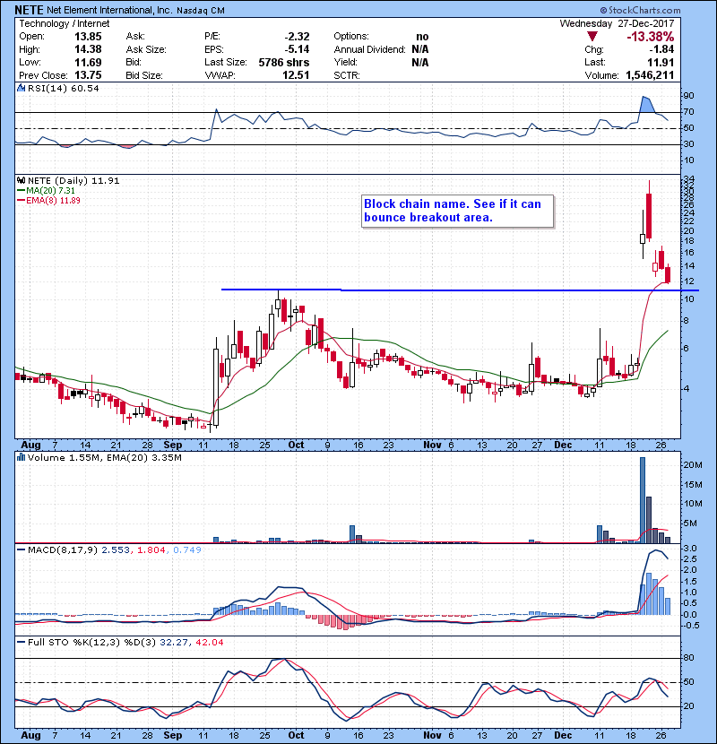Screen dimensions: 717x744
Task: Click the RSI(14) 60.54 panel label
Action: pyautogui.click(x=63, y=88)
